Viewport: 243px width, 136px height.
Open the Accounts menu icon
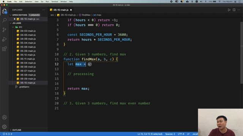pyautogui.click(x=4, y=117)
